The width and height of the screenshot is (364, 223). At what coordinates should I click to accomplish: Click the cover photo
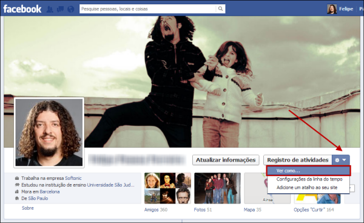(x=182, y=81)
